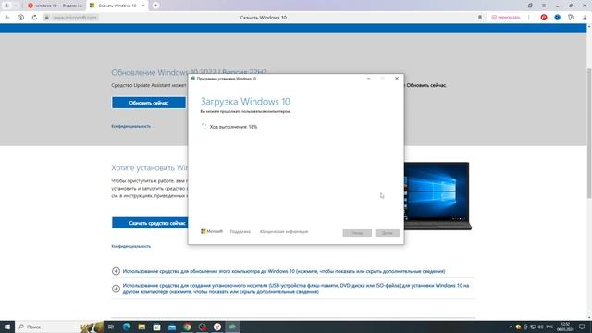Click the microsoft.com address field
This screenshot has width=592, height=333.
pos(75,18)
